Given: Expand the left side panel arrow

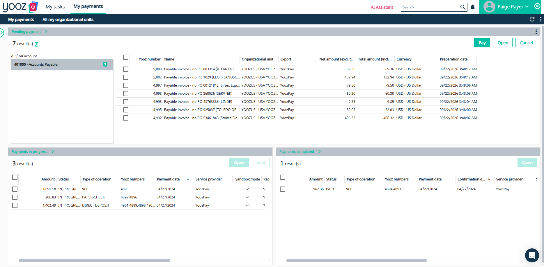Looking at the screenshot, I should point(2,33).
